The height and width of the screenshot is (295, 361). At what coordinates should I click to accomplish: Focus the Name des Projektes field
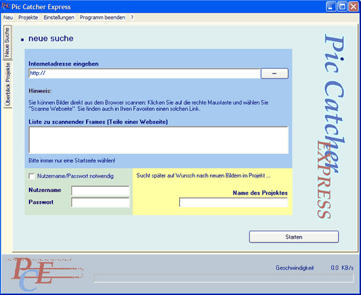click(234, 203)
